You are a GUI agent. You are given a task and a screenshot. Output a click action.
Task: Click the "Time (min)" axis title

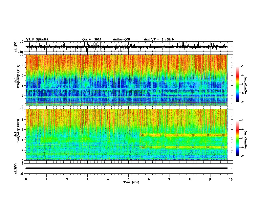(131, 182)
